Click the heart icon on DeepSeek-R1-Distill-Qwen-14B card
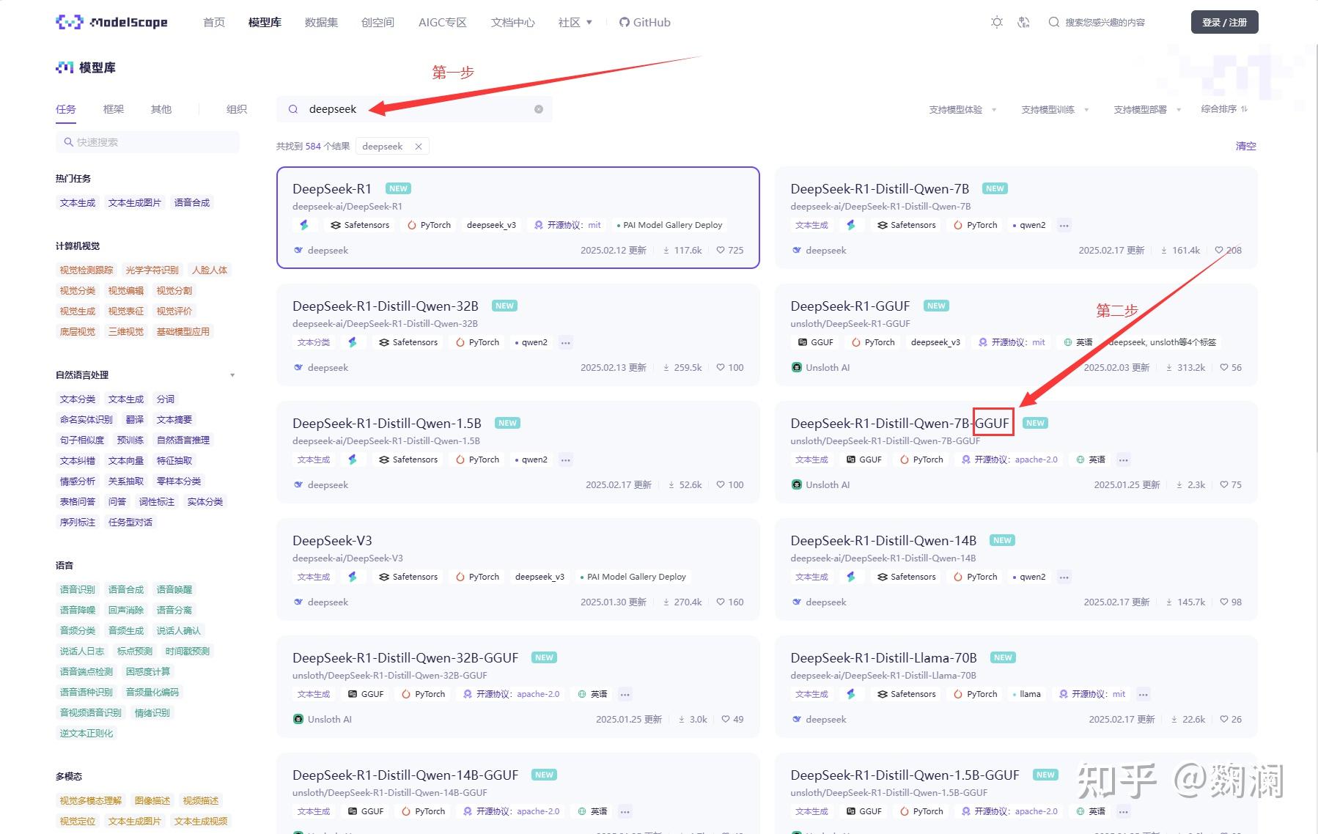The image size is (1318, 834). [x=1224, y=602]
